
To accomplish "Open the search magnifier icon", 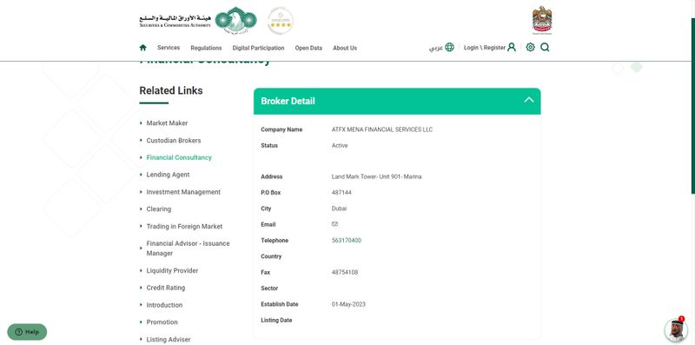I will coord(545,47).
